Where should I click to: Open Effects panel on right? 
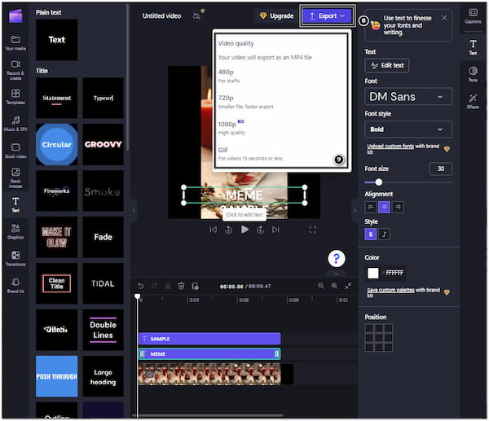pos(473,101)
